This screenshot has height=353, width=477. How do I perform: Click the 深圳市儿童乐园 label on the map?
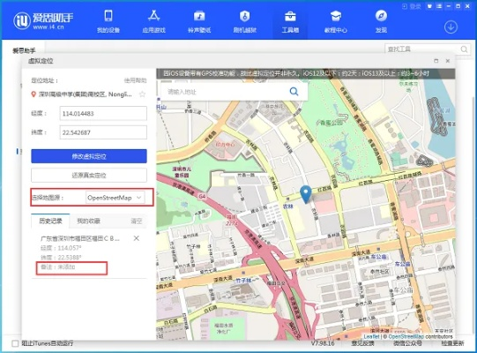click(182, 172)
